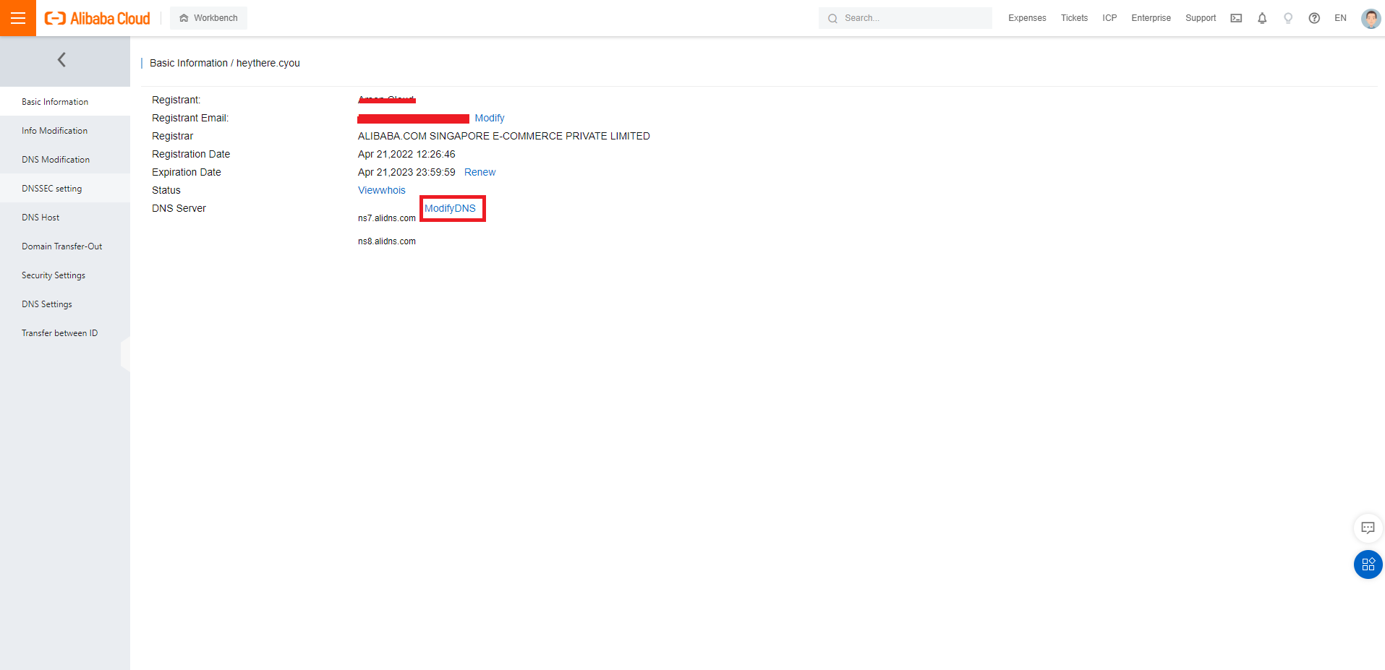Open Transfer between ID in sidebar

(65, 333)
